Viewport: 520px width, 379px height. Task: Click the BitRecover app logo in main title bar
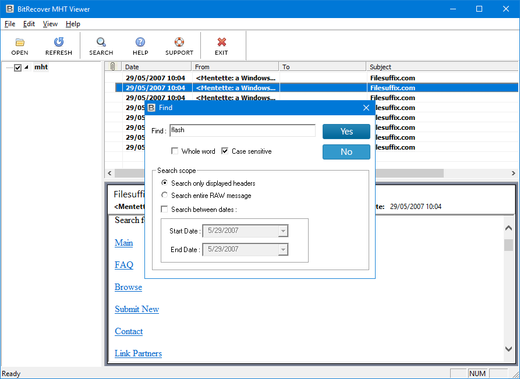pyautogui.click(x=10, y=9)
